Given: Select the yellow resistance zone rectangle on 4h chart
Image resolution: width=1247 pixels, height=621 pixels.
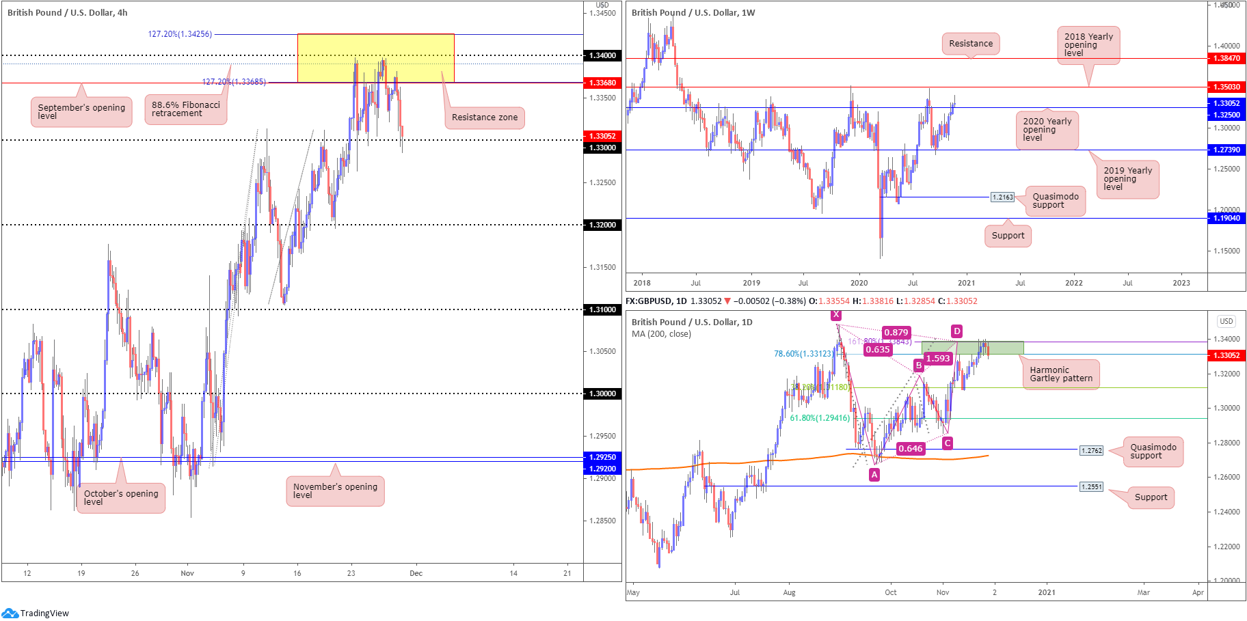Looking at the screenshot, I should (x=375, y=58).
